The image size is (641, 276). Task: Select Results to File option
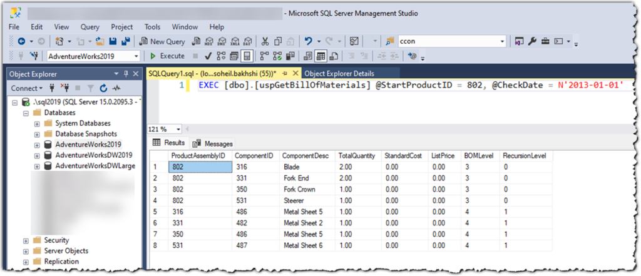pos(334,56)
